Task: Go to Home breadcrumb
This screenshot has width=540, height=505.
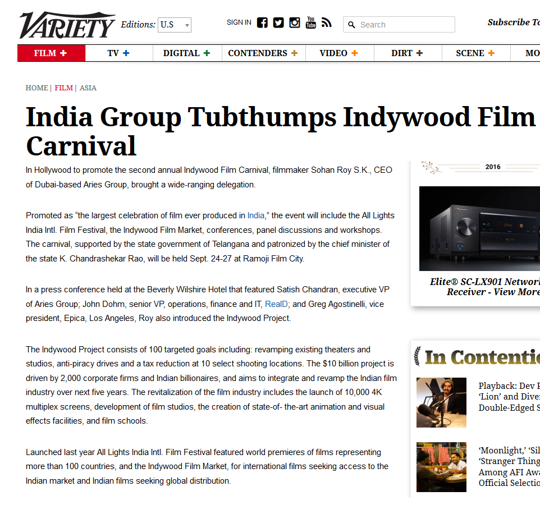Action: click(x=36, y=88)
